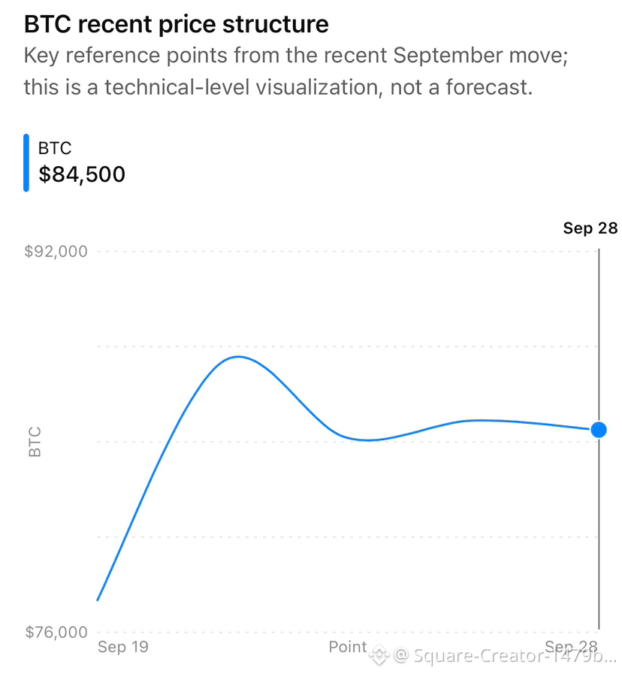622x674 pixels.
Task: Click the curve's dip near Point label
Action: click(368, 440)
